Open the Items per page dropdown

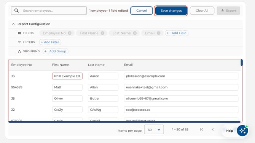(x=154, y=130)
